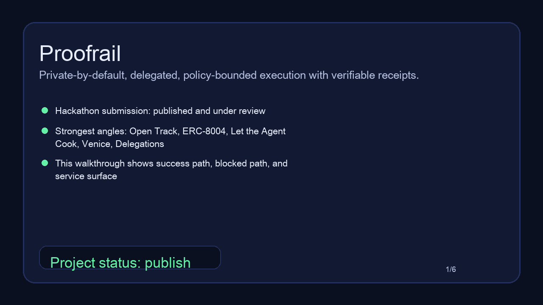Select the Hackathon submission bullet text
Screen dimensions: 543x305
click(x=160, y=111)
